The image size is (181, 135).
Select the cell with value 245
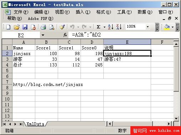click(92, 65)
